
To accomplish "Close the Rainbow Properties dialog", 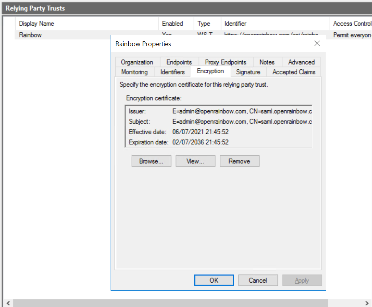I will point(317,44).
